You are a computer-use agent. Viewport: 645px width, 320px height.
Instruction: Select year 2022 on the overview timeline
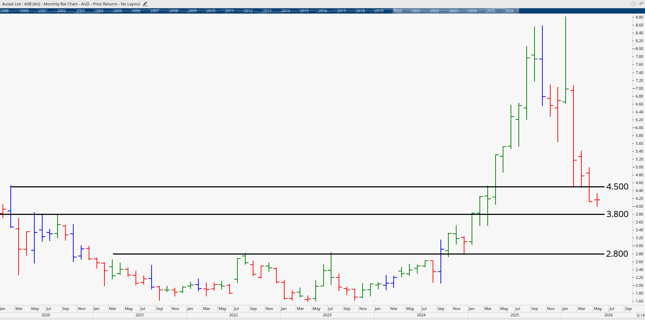435,11
